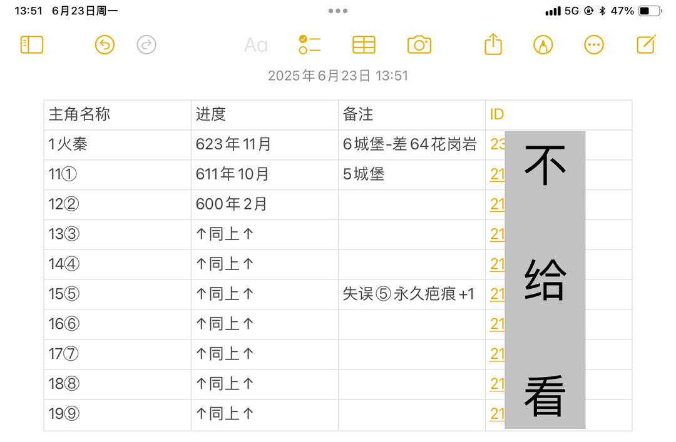This screenshot has width=676, height=442.
Task: Tap the gray 不给看 overlay image
Action: coord(545,280)
